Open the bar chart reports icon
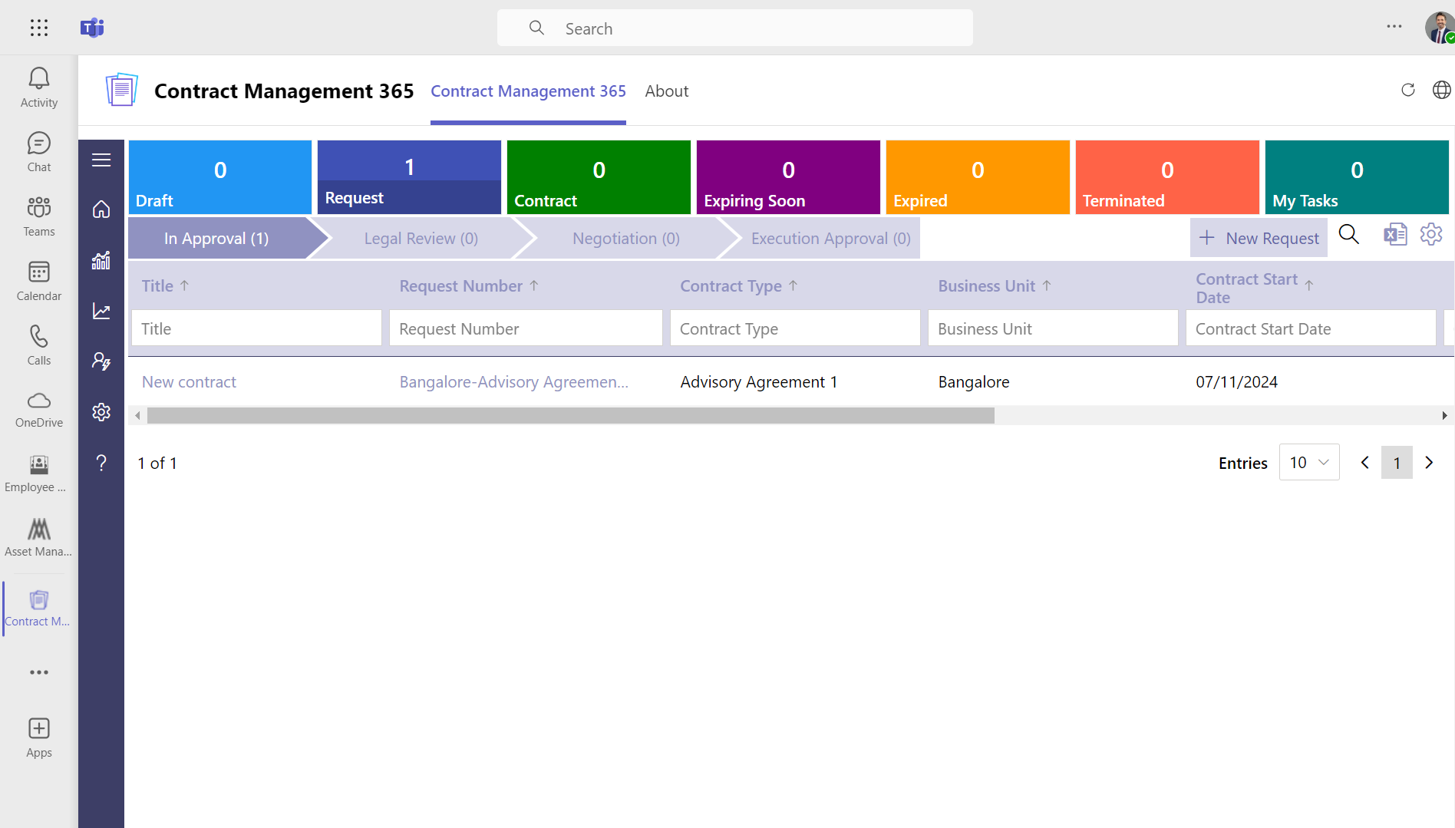Screen dimensions: 1455x828 pos(101,260)
